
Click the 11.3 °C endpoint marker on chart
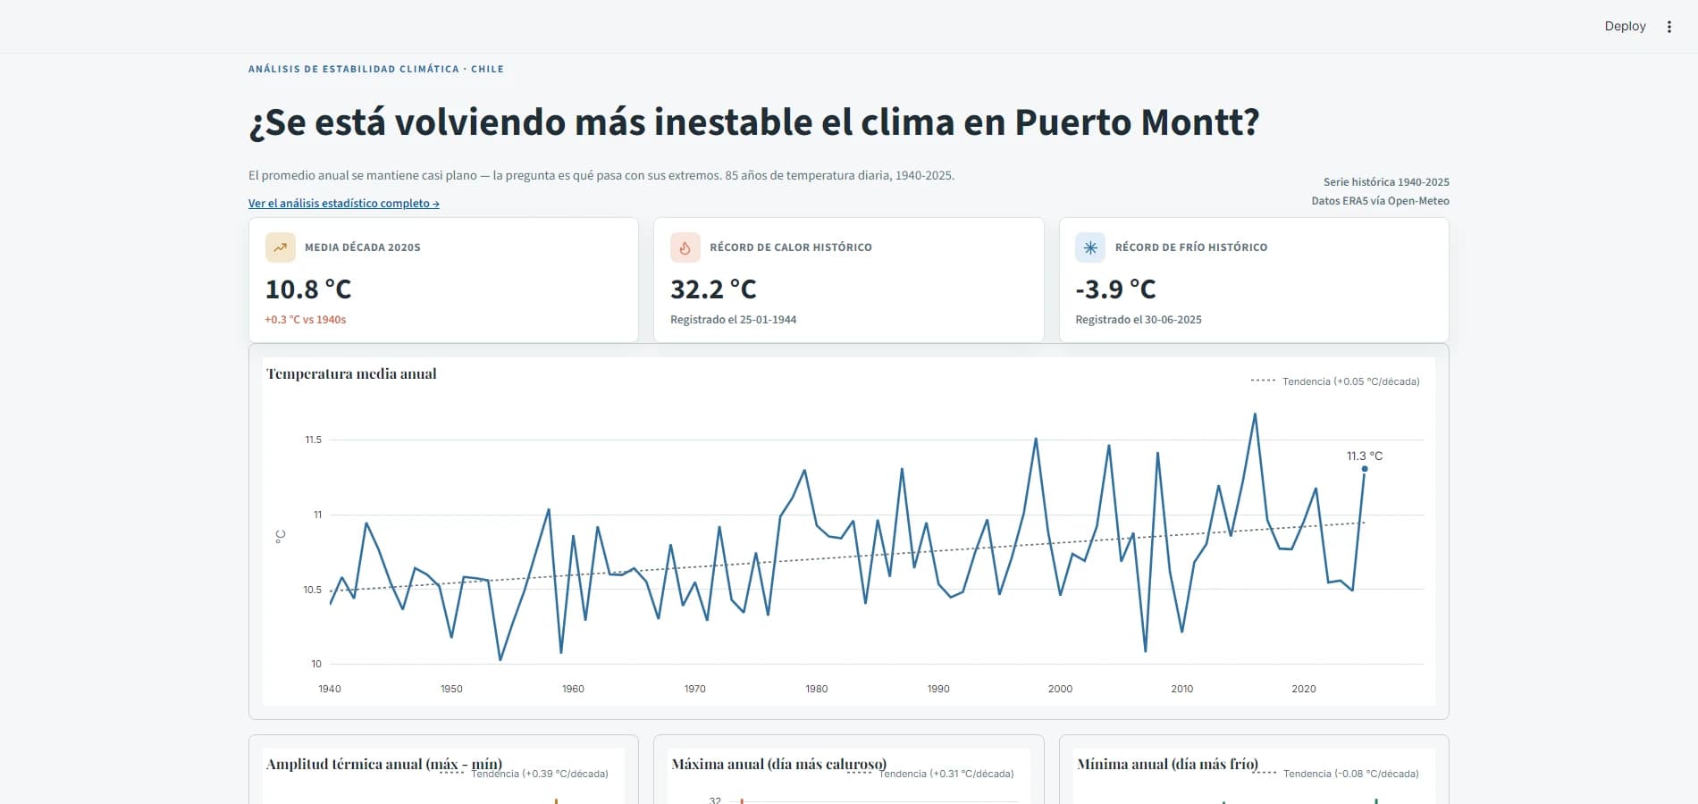coord(1365,469)
